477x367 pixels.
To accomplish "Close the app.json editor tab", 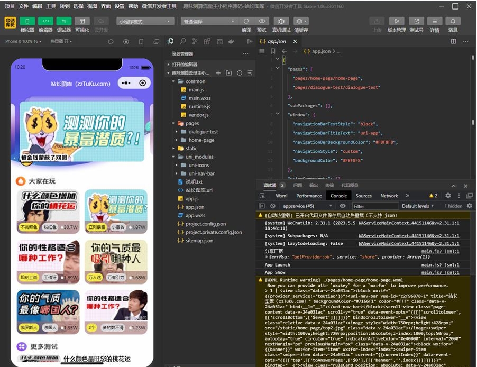I will click(x=295, y=41).
